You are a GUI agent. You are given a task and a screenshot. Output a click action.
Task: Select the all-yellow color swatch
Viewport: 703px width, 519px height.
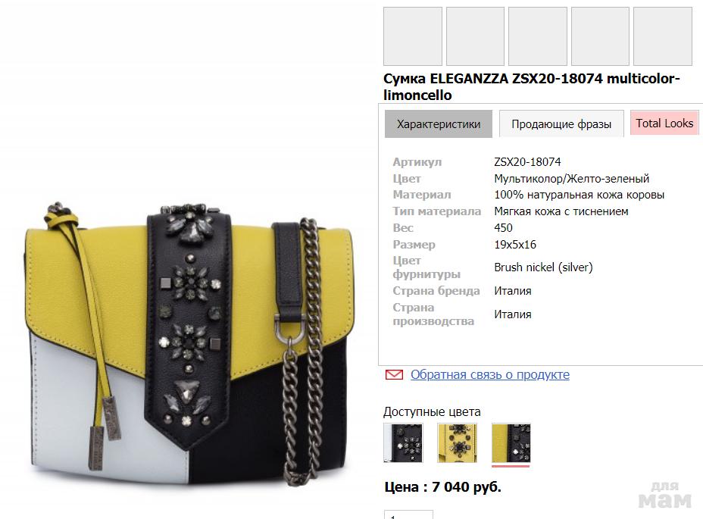tap(458, 442)
